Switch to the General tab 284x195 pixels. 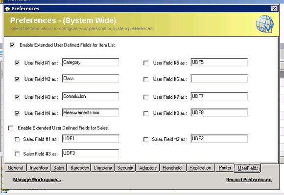click(15, 168)
